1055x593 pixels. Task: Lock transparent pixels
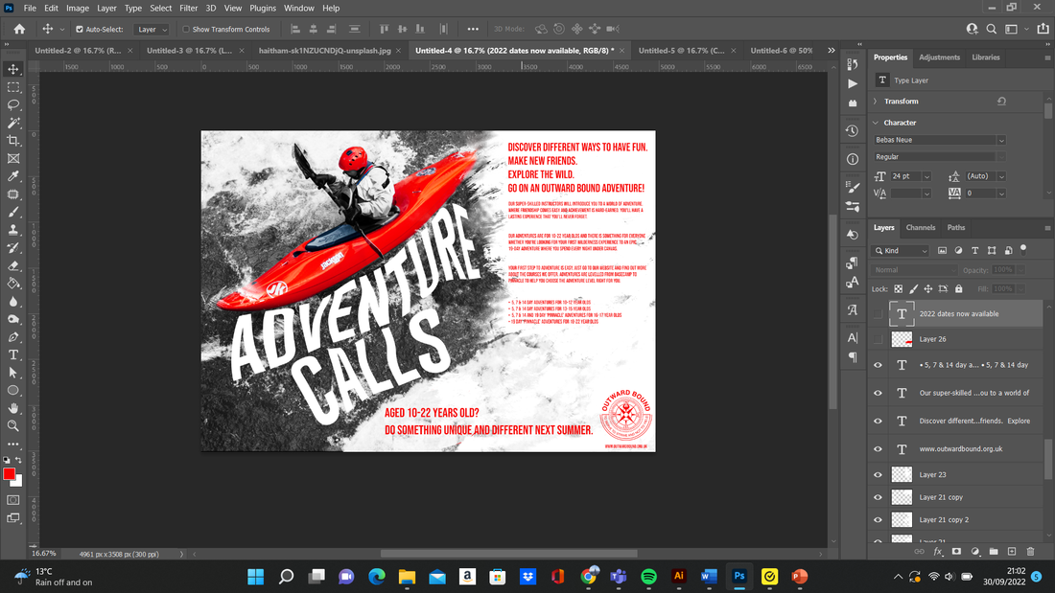[x=899, y=289]
